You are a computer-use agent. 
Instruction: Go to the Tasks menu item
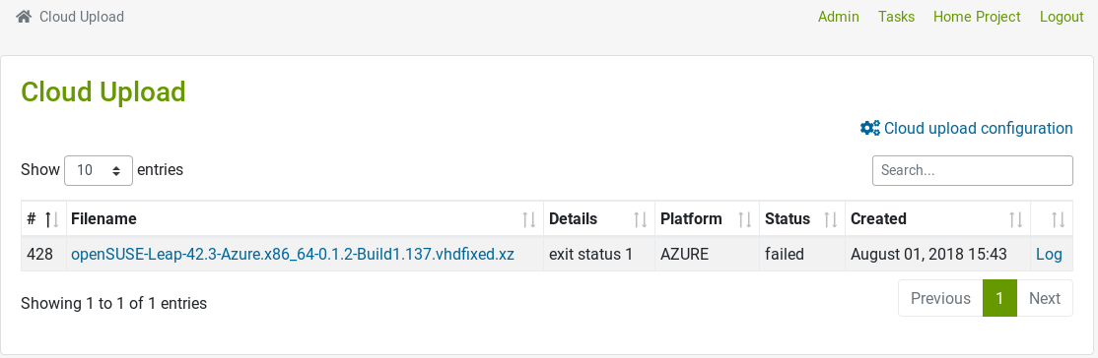click(896, 17)
